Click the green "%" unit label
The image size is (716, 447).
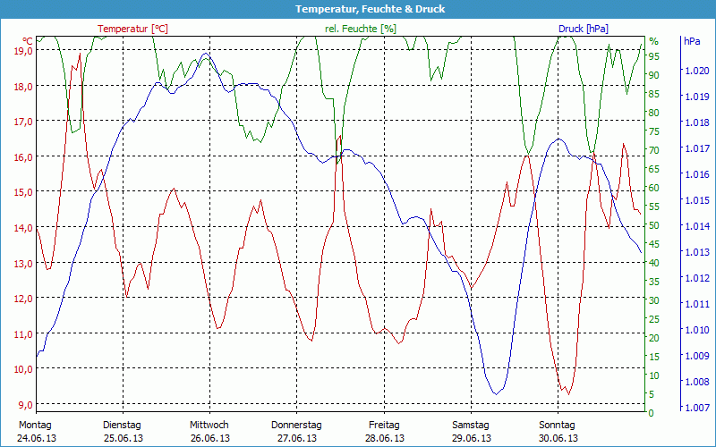[654, 41]
